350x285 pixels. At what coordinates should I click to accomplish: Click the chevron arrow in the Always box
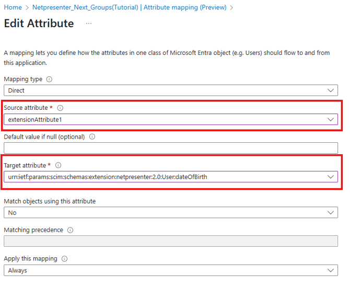tap(330, 270)
